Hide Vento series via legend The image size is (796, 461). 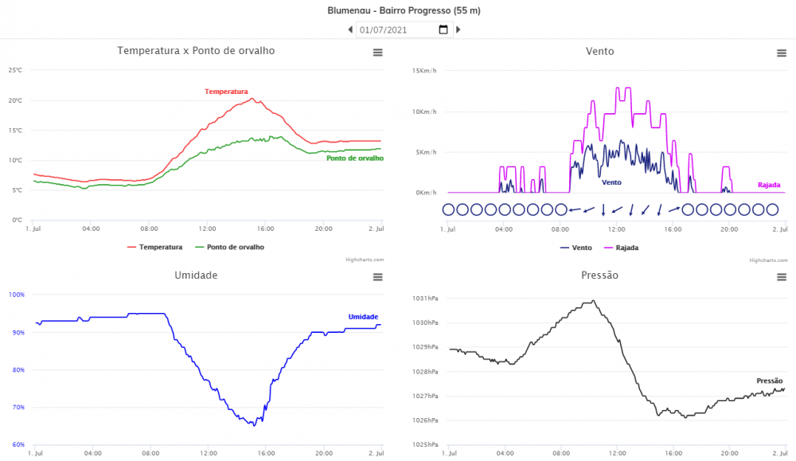576,248
